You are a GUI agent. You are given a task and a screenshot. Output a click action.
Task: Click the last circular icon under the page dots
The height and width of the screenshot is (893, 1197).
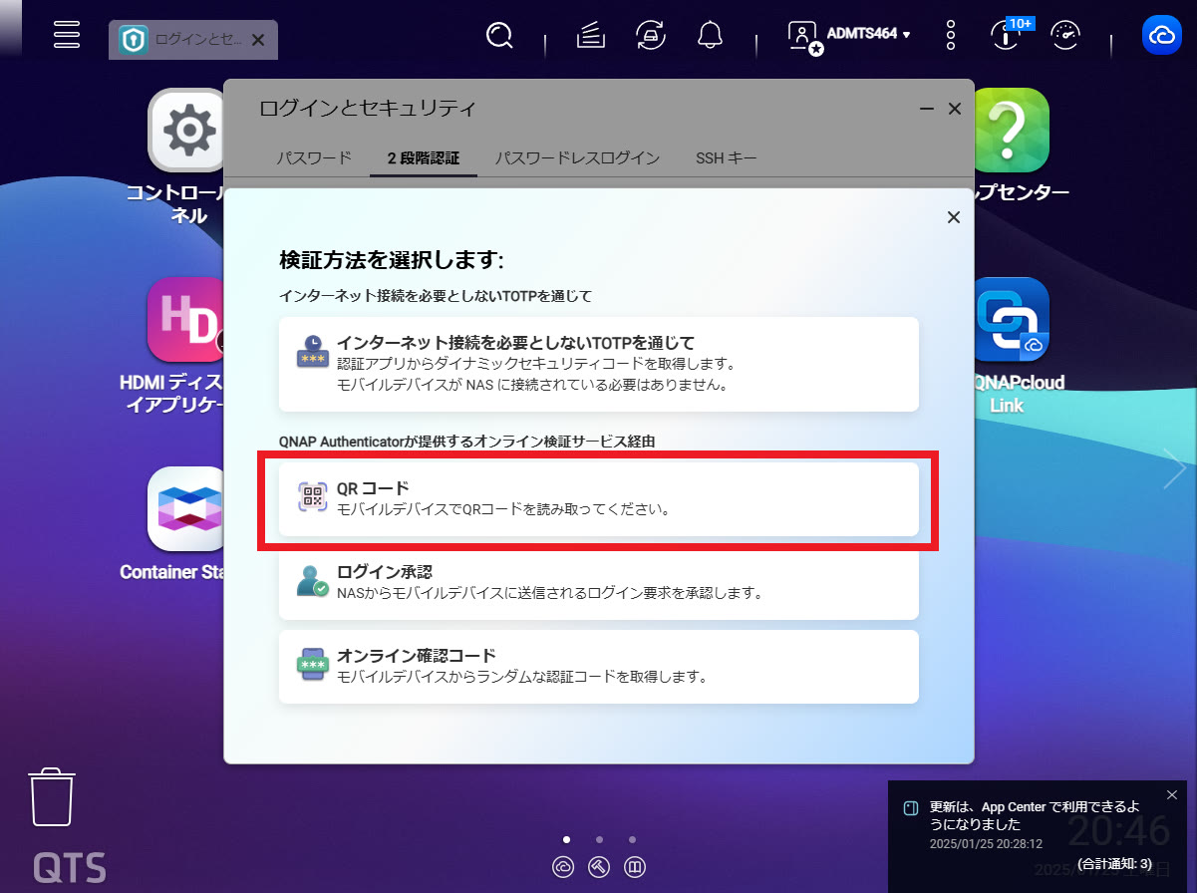[635, 867]
